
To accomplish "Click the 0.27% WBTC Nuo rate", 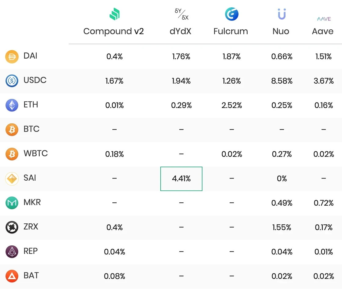I will tap(282, 154).
